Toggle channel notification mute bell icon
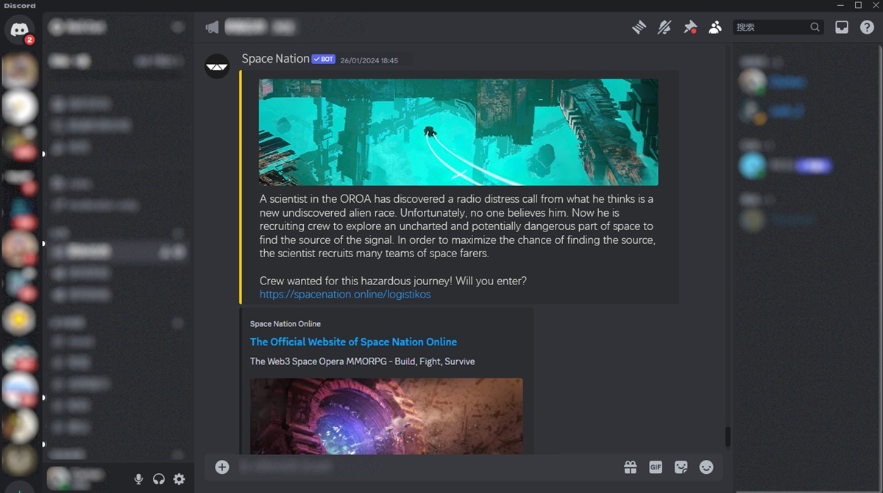 (664, 27)
